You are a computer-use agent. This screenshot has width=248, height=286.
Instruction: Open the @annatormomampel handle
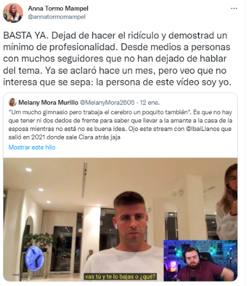[57, 17]
